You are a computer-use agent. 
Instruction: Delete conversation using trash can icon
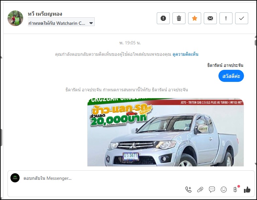pyautogui.click(x=179, y=18)
